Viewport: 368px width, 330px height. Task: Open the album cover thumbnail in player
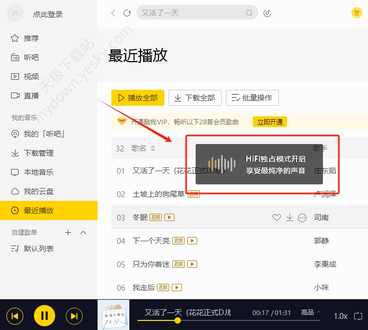click(113, 315)
